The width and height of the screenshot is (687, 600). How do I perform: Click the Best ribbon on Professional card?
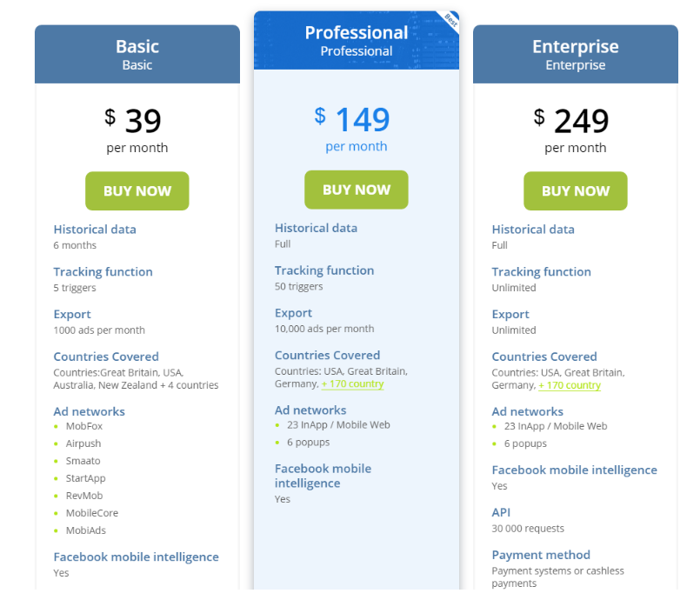coord(450,20)
